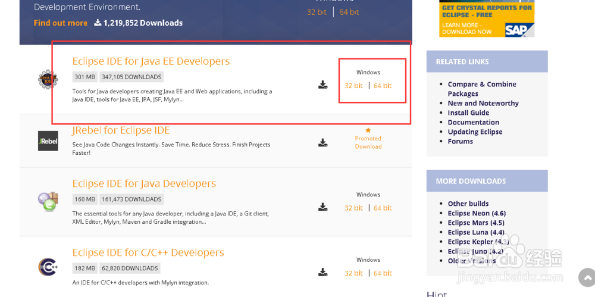Open the SAP Crystal Reports ad banner
This screenshot has width=595, height=297.
(x=487, y=18)
